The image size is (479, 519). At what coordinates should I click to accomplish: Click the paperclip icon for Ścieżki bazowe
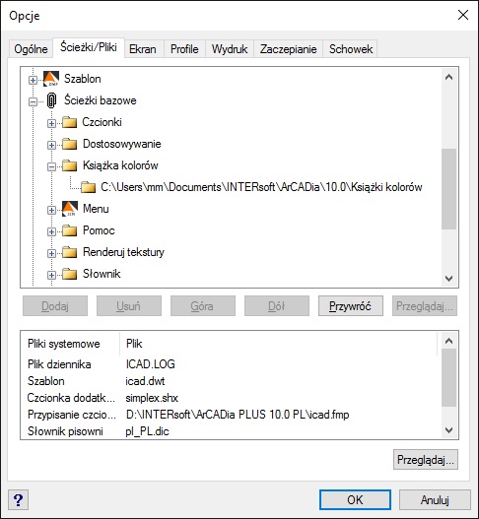[51, 100]
